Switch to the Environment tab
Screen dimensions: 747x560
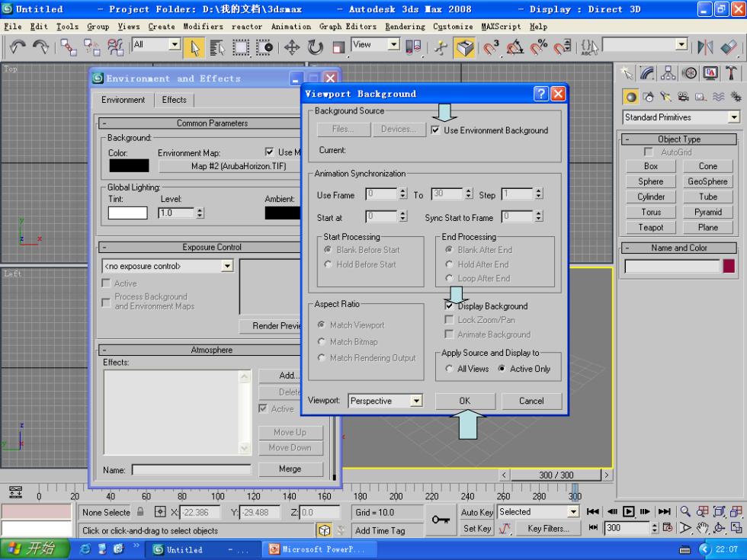point(123,100)
